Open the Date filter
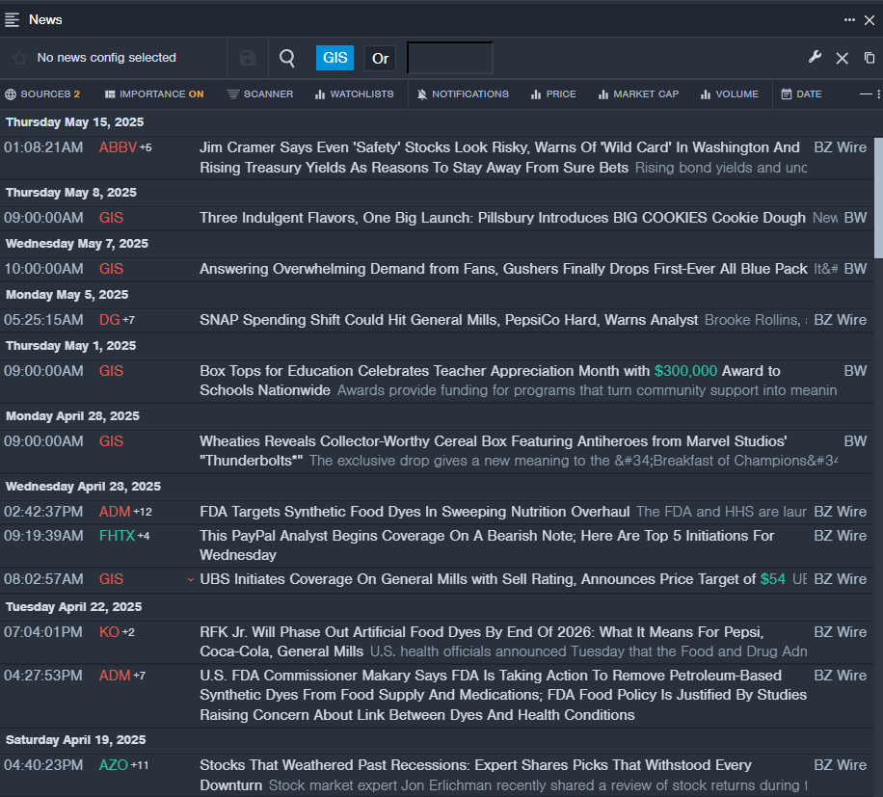The image size is (883, 797). (x=801, y=94)
